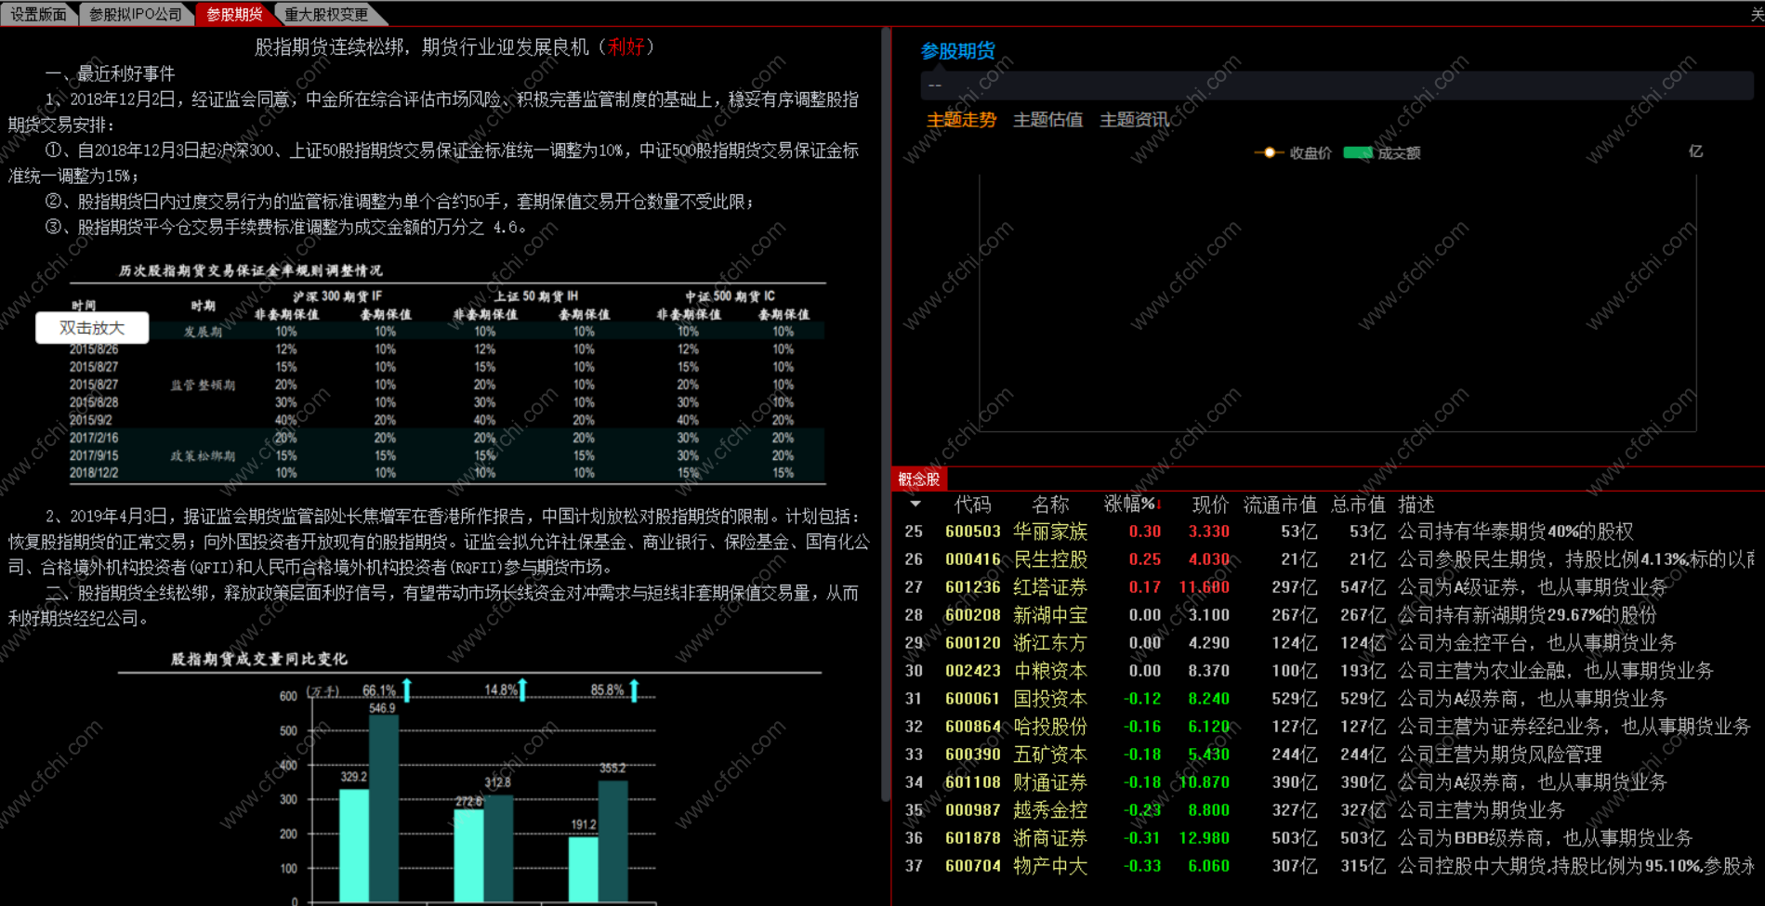Click stock code 000416
Image resolution: width=1765 pixels, height=906 pixels.
point(972,559)
